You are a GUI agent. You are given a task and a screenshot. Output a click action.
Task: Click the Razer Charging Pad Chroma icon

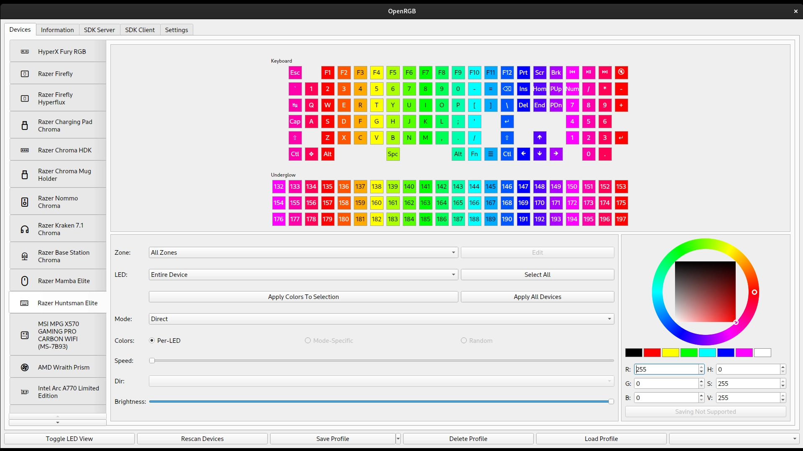pos(25,125)
